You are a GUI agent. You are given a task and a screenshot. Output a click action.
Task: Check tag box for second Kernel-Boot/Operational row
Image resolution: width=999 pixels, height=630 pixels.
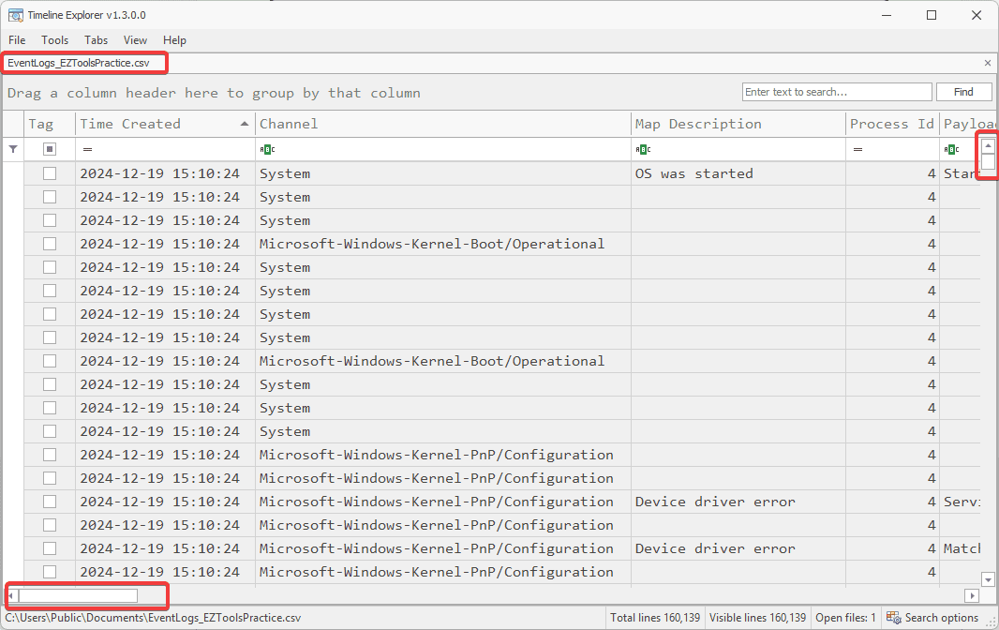[x=50, y=361]
